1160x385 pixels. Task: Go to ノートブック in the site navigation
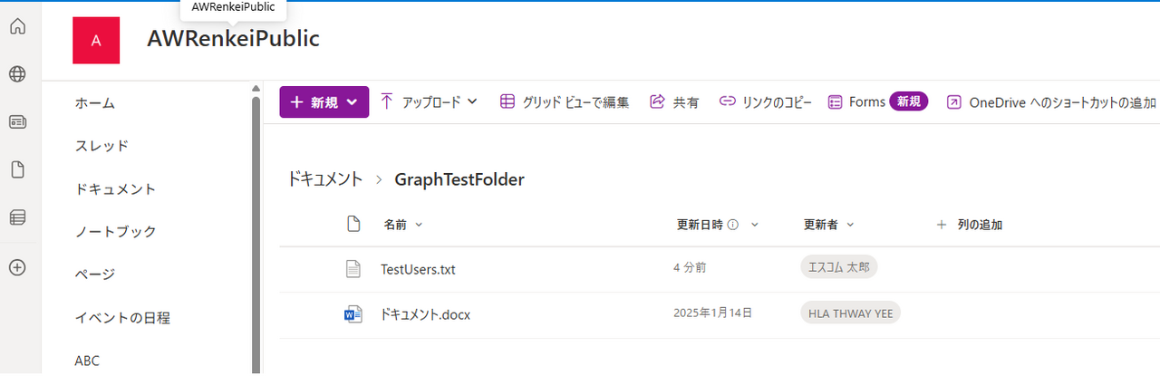coord(115,231)
